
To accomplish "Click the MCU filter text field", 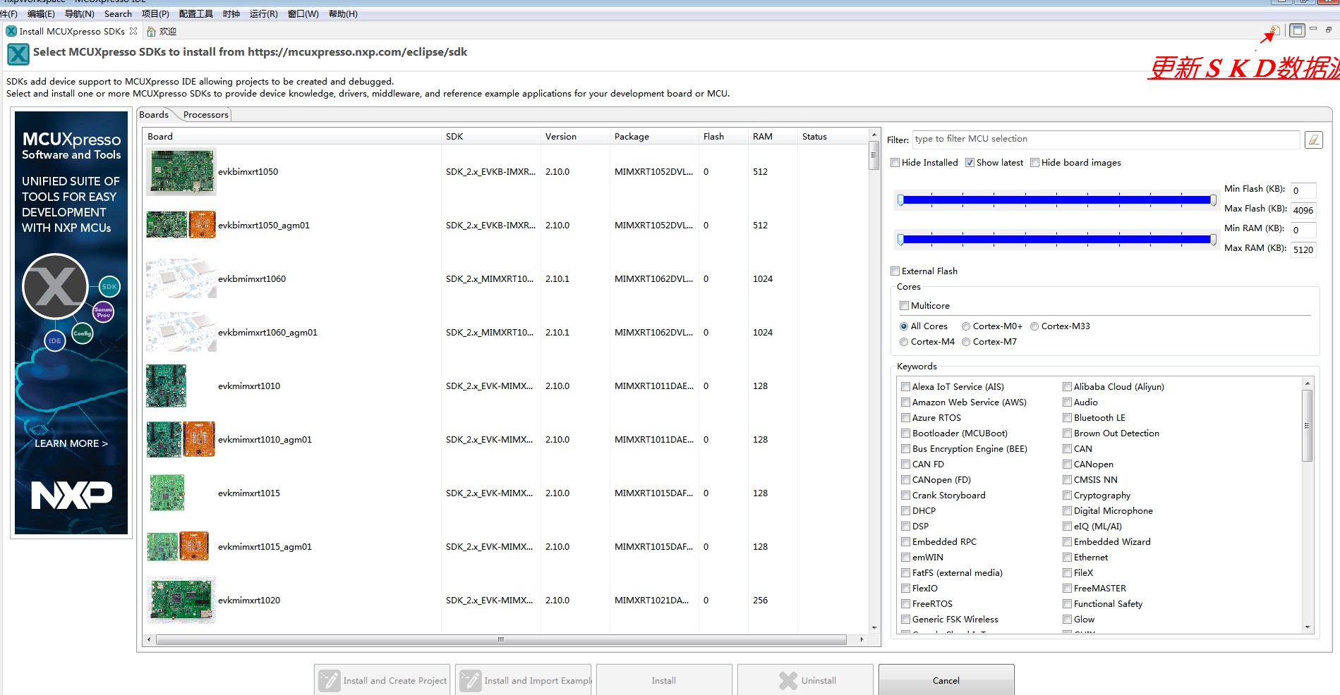I will pyautogui.click(x=1106, y=140).
